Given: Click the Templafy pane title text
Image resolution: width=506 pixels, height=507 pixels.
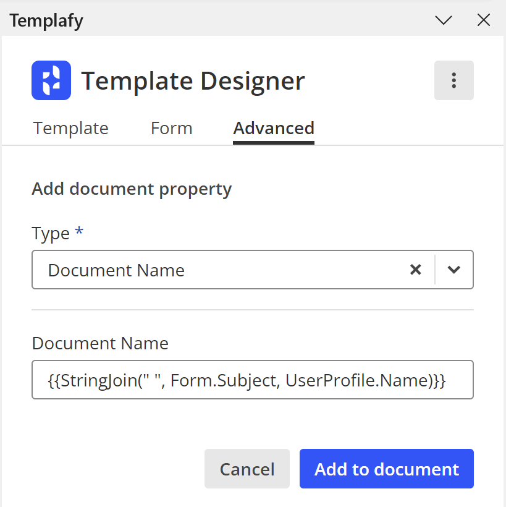Looking at the screenshot, I should coord(46,21).
